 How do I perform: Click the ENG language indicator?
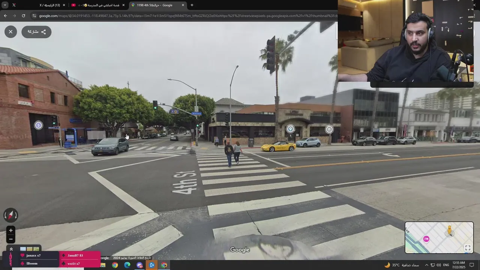[446, 265]
